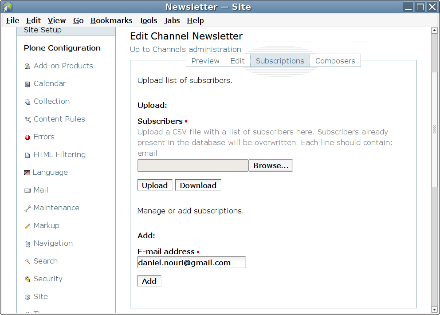Click the Language flag icon
Viewport: 440px width, 315px height.
point(27,173)
